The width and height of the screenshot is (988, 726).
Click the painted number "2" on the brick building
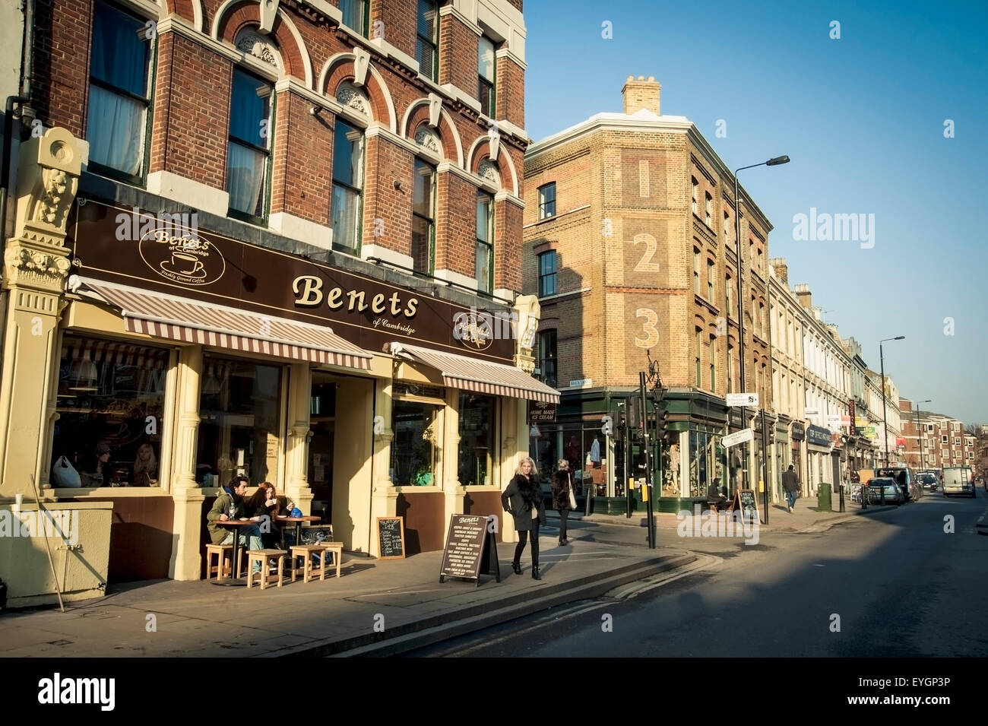(646, 253)
